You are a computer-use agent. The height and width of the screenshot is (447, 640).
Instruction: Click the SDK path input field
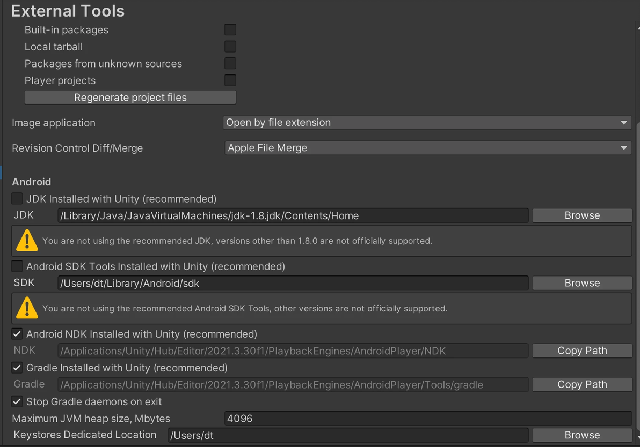coord(293,283)
